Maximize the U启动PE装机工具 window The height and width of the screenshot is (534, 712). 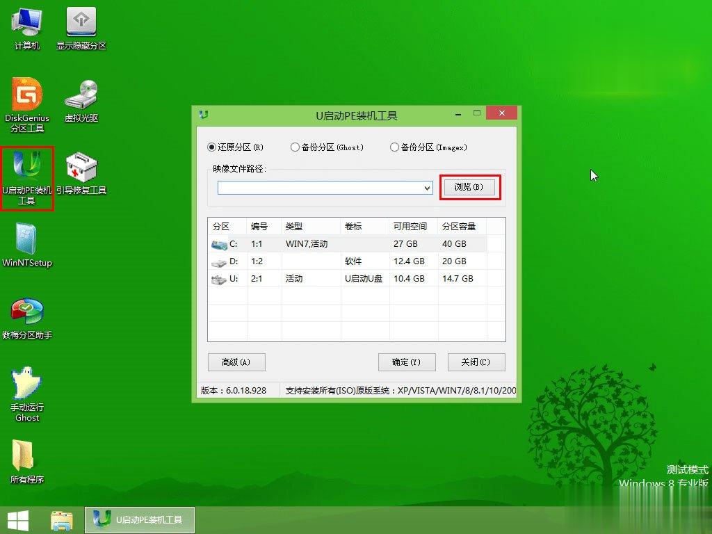tap(477, 113)
